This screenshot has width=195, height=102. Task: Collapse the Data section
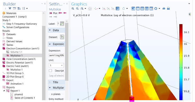[56, 30]
